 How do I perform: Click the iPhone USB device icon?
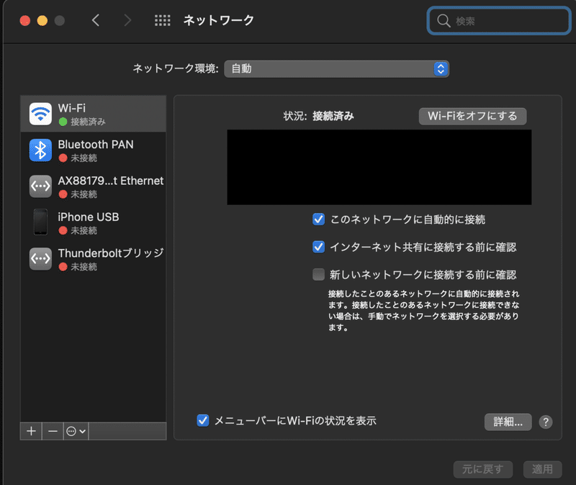tap(40, 223)
